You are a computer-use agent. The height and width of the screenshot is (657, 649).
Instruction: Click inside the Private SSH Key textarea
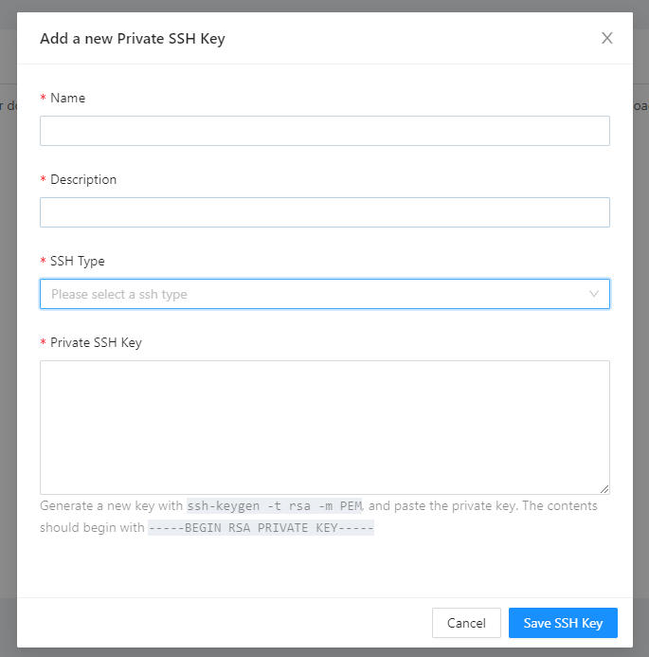(x=324, y=427)
